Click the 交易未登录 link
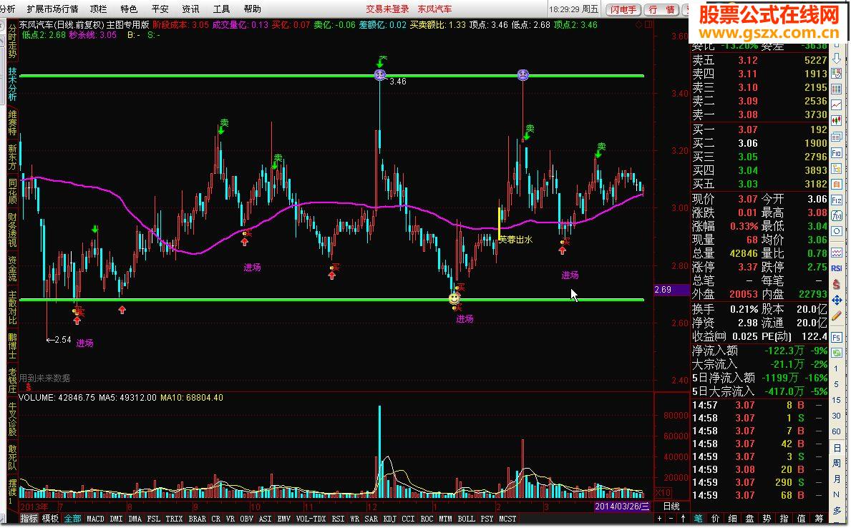 (x=387, y=9)
